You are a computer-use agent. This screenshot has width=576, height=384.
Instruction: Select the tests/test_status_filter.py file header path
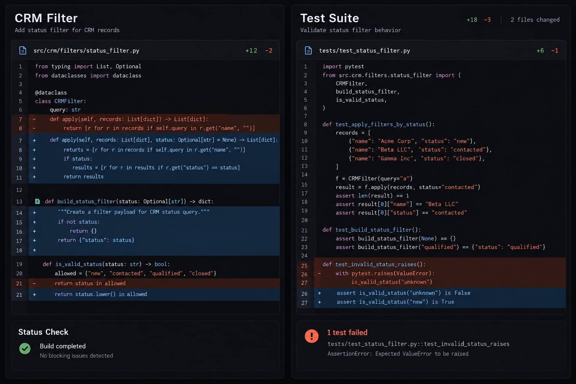click(364, 51)
